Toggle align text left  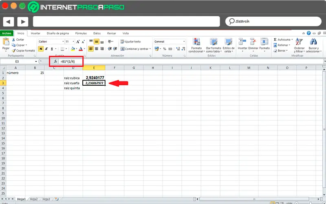91,49
